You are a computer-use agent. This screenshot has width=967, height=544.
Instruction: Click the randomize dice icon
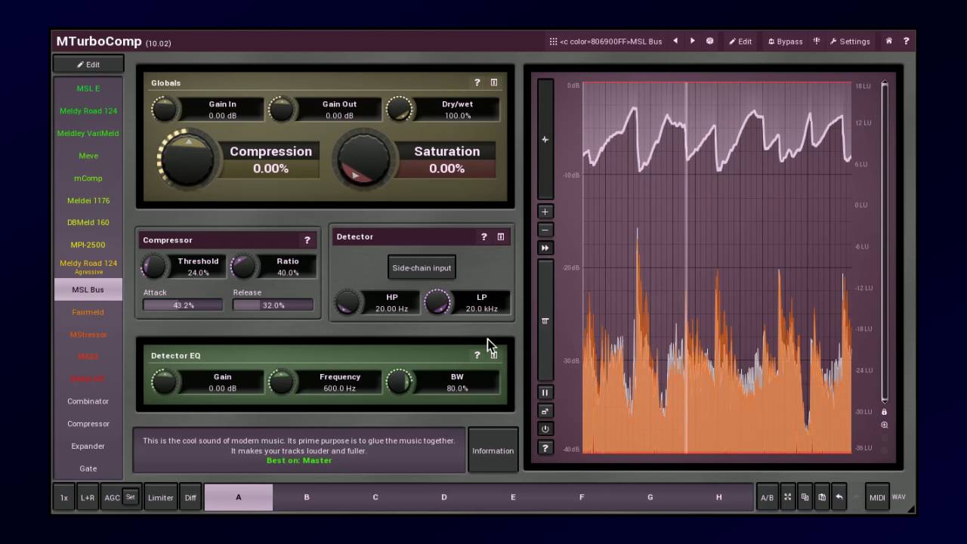point(709,41)
